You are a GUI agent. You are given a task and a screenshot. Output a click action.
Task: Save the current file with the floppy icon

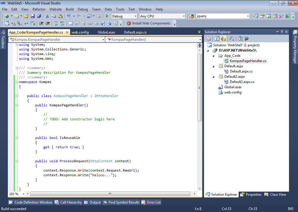click(x=33, y=16)
